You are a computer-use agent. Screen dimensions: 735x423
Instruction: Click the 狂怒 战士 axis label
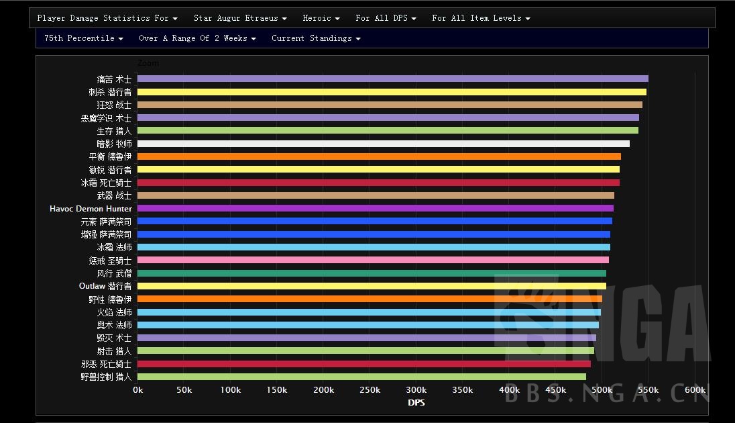coord(114,105)
